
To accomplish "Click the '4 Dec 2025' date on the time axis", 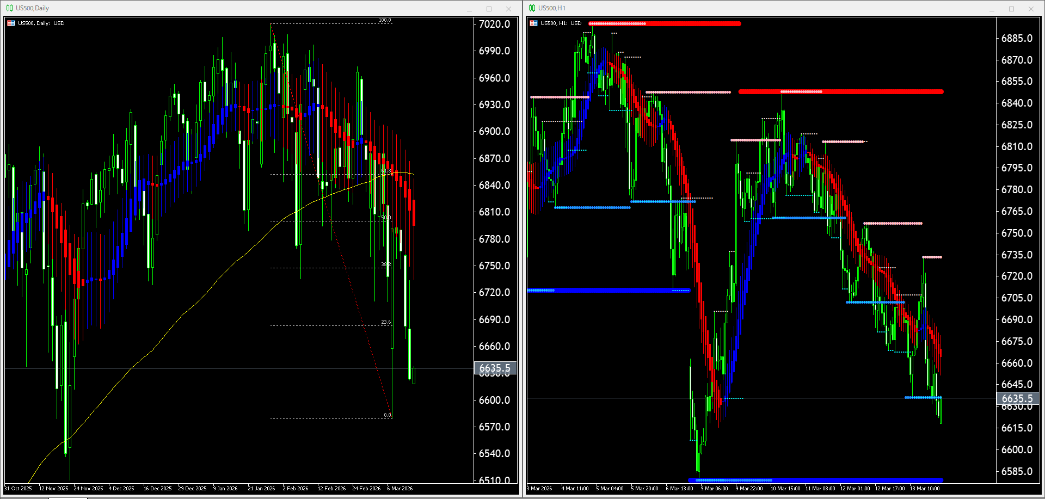I will point(121,489).
